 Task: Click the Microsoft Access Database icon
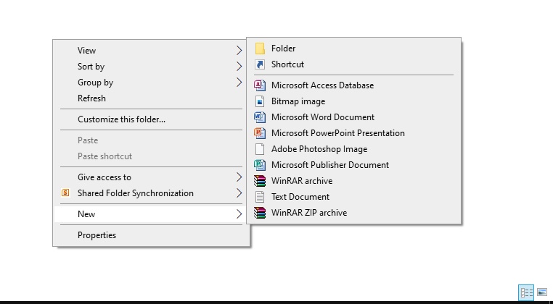(x=260, y=85)
